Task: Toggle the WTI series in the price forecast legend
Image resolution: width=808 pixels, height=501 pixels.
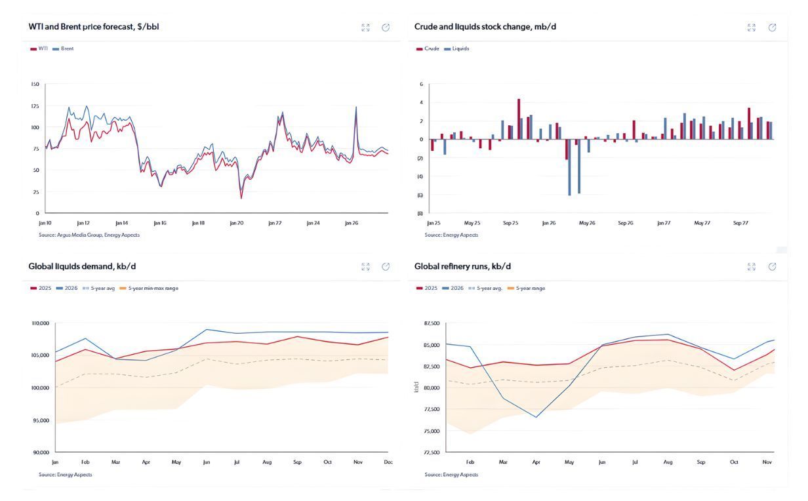Action: coord(39,47)
